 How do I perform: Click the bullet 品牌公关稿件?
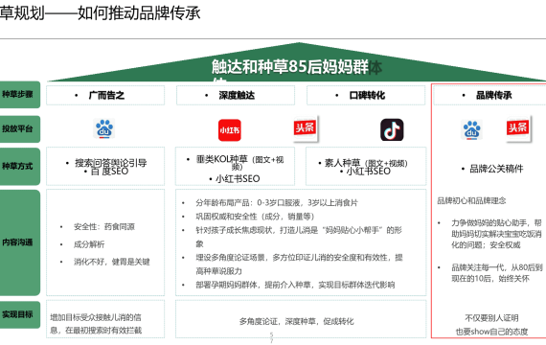point(496,169)
